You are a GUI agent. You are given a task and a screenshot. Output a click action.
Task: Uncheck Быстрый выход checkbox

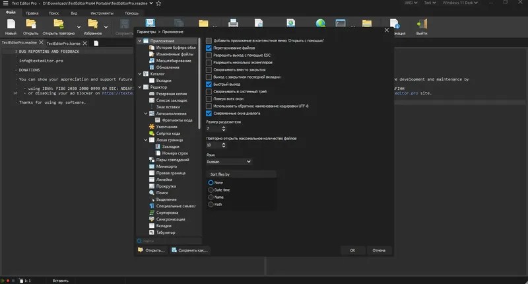(209, 85)
